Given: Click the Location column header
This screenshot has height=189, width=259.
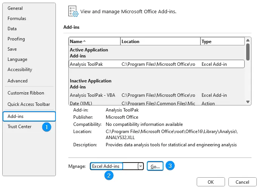Looking at the screenshot, I should [x=160, y=42].
